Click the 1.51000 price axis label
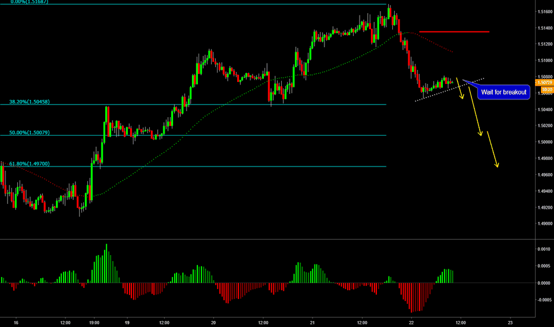The image size is (554, 327). tap(545, 61)
